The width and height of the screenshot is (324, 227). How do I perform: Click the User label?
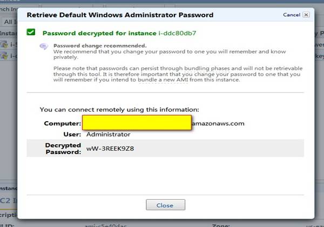[72, 134]
